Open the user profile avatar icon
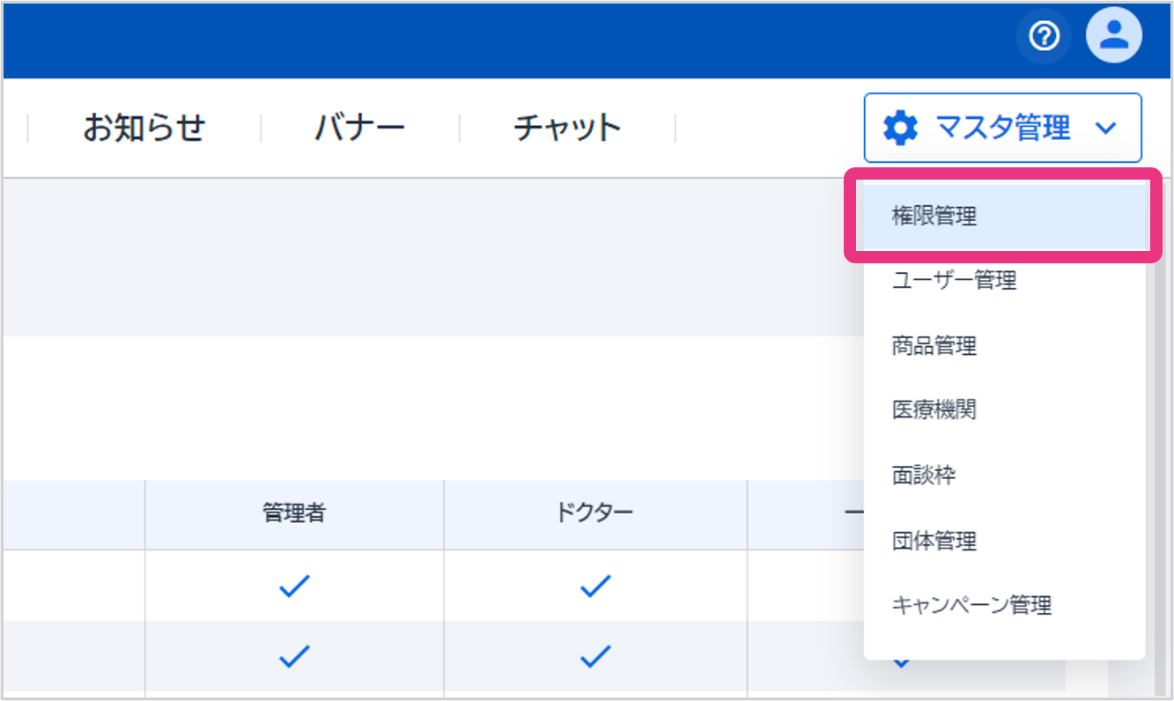1174x701 pixels. tap(1113, 37)
